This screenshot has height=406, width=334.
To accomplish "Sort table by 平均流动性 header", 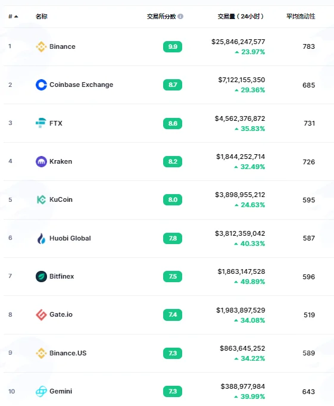I will [x=301, y=16].
